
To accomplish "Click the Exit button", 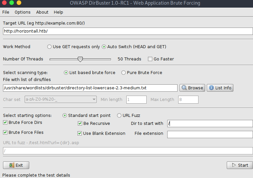I will pyautogui.click(x=16, y=165).
